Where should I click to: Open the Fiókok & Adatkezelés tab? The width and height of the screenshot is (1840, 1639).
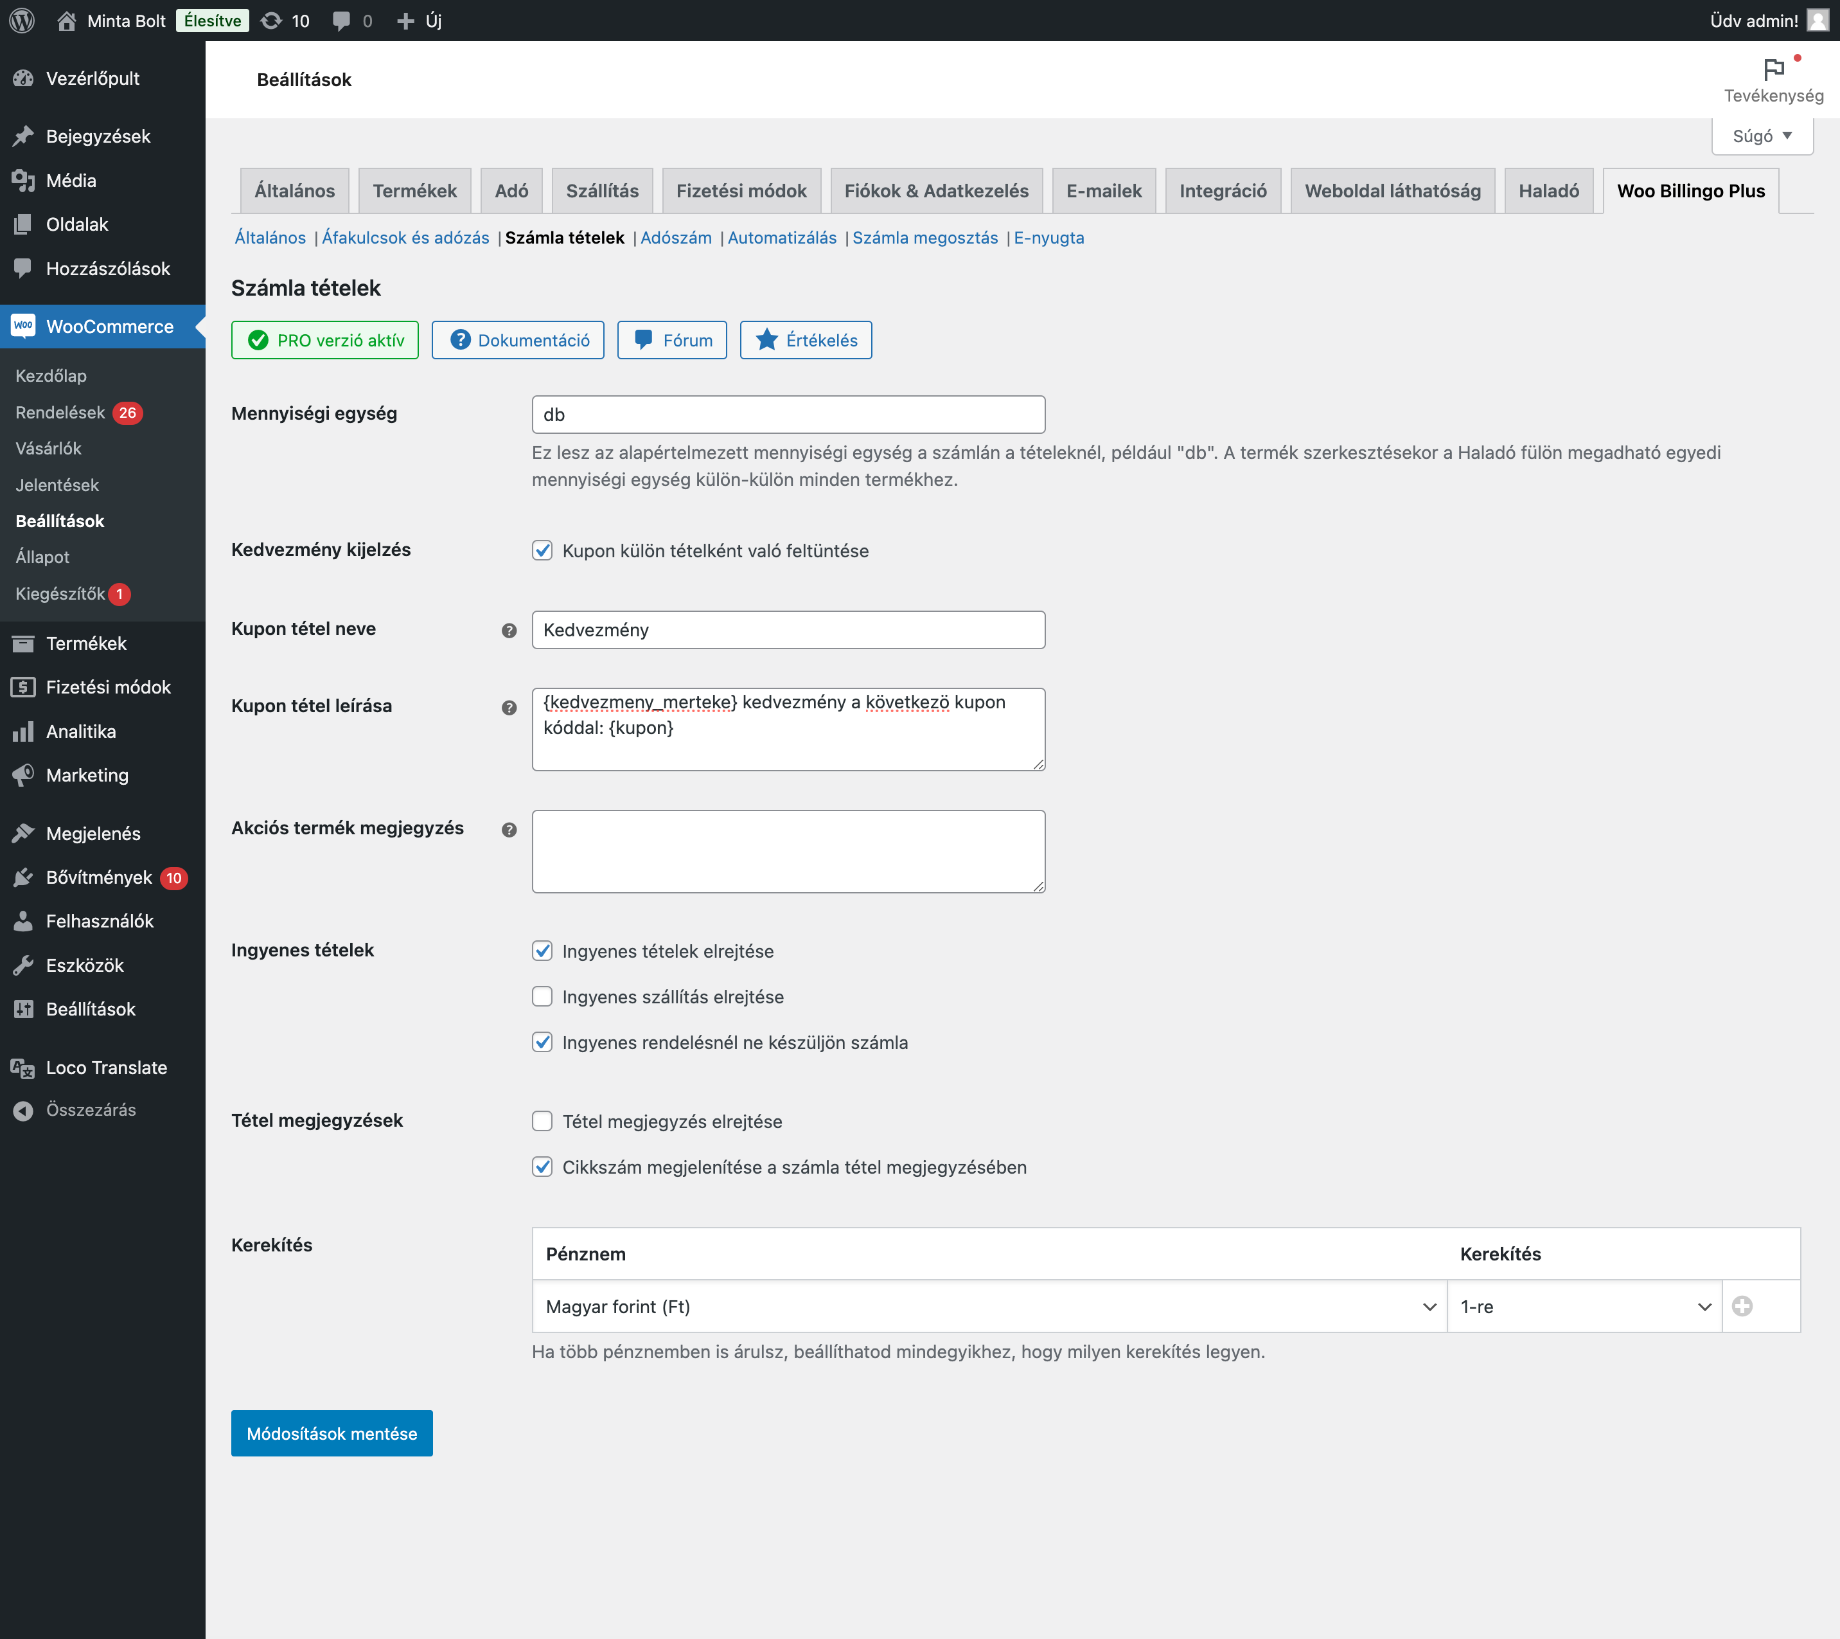tap(936, 191)
